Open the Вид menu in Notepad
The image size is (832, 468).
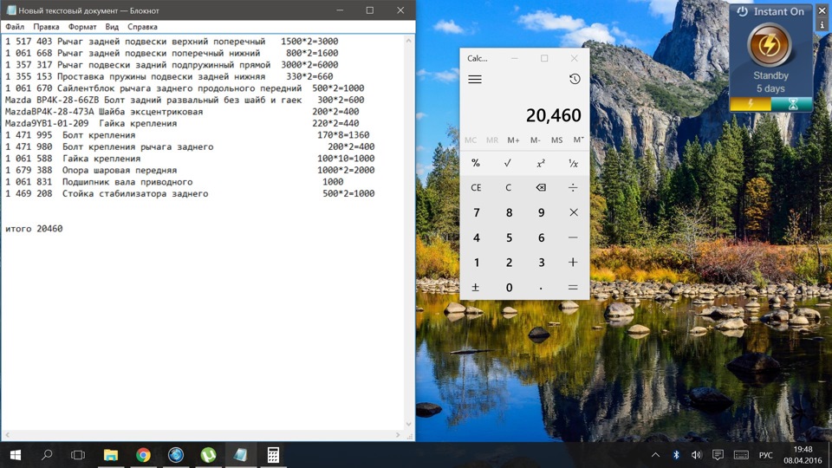point(112,27)
